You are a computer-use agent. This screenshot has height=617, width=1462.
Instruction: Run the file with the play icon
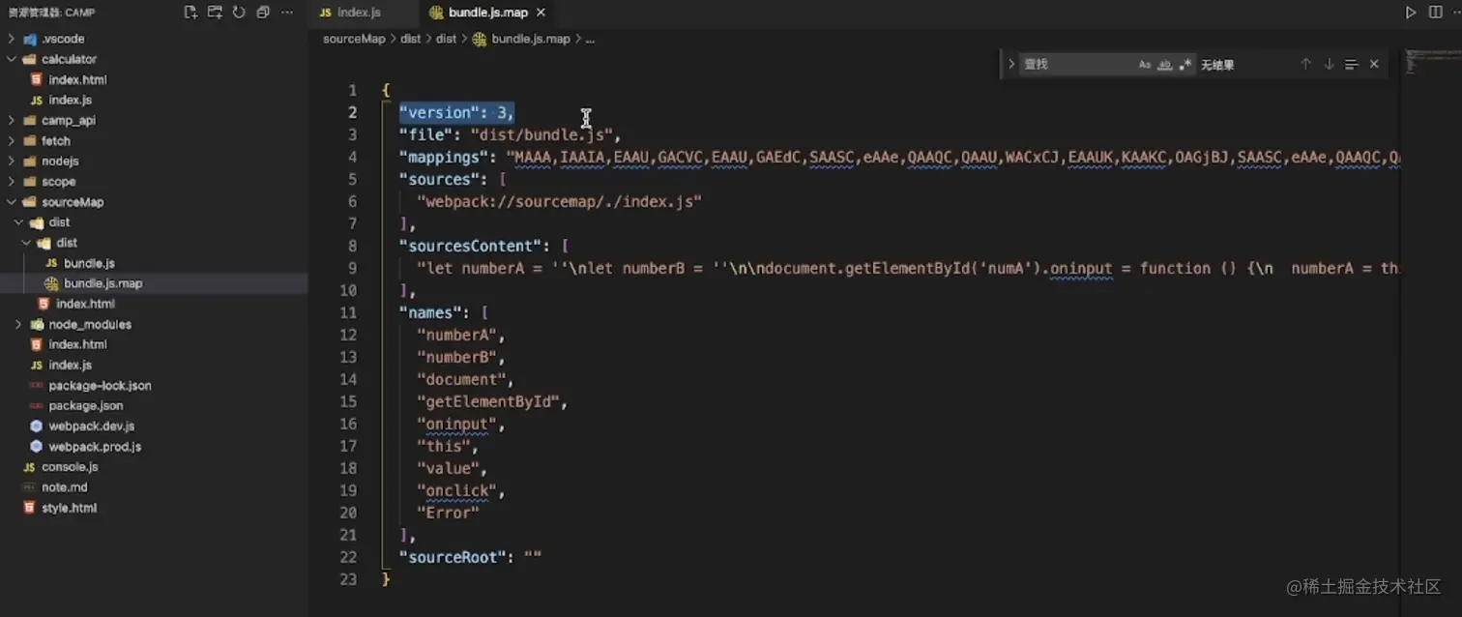[1411, 13]
